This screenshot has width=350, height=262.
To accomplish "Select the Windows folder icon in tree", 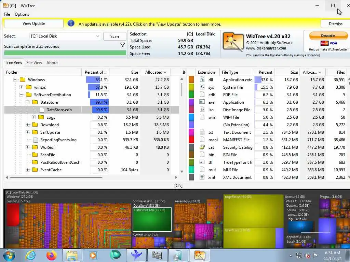I will (23, 79).
